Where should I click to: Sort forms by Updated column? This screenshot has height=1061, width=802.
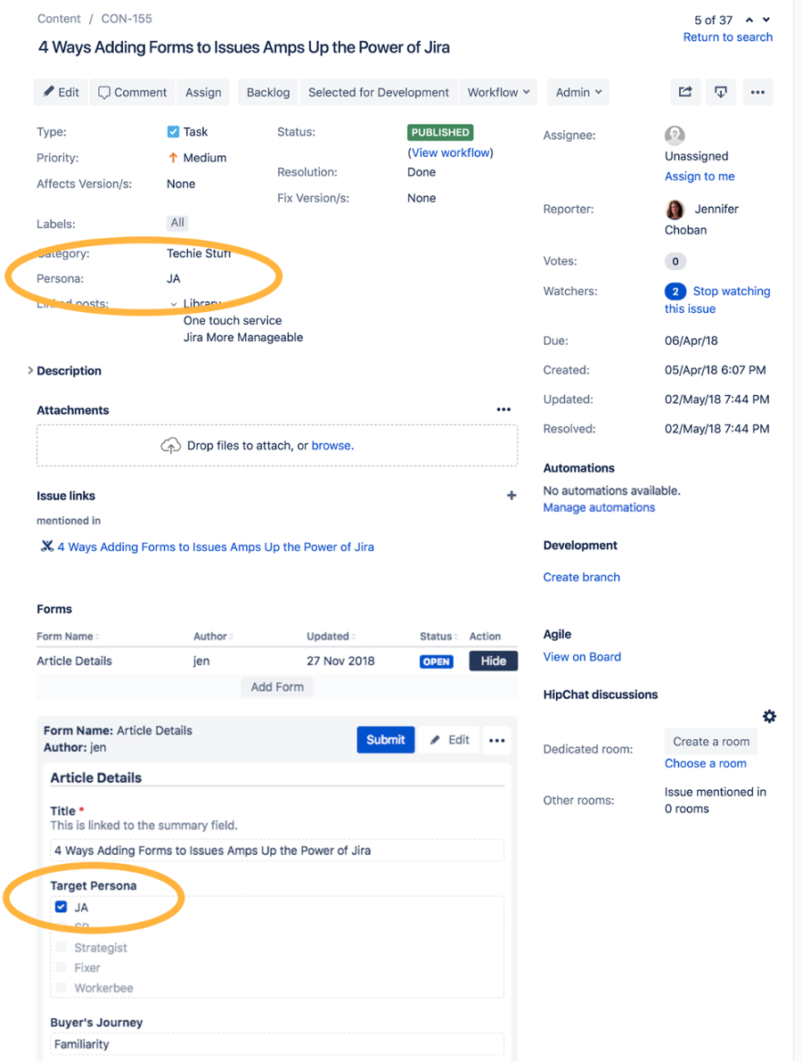tap(331, 636)
